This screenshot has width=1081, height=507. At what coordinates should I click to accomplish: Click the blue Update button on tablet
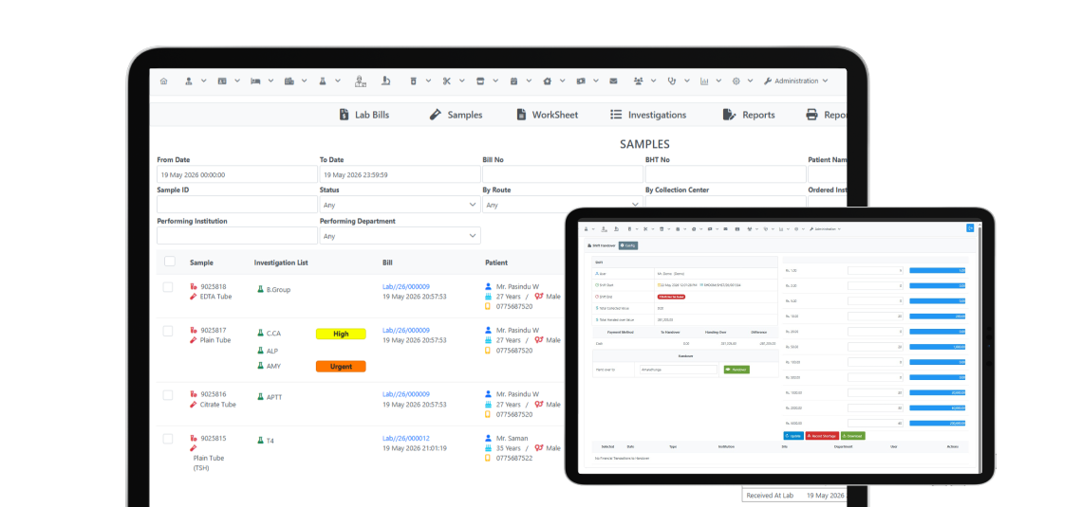point(793,436)
